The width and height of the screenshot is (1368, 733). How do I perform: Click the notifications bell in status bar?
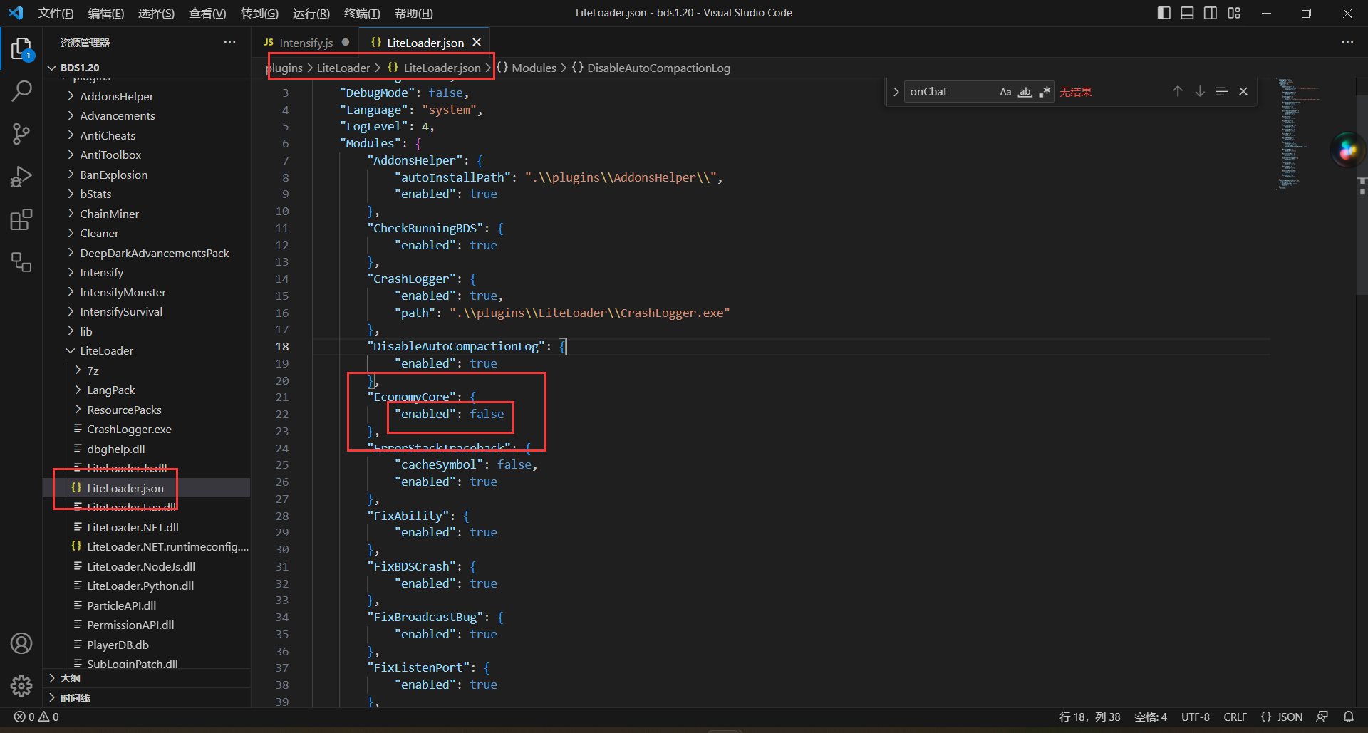coord(1348,717)
